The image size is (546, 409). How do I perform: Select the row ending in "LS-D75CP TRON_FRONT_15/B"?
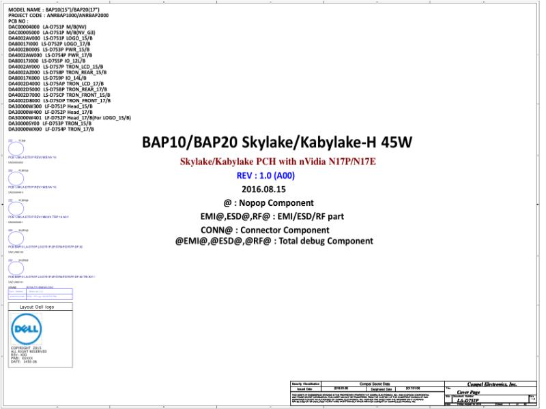click(x=59, y=95)
